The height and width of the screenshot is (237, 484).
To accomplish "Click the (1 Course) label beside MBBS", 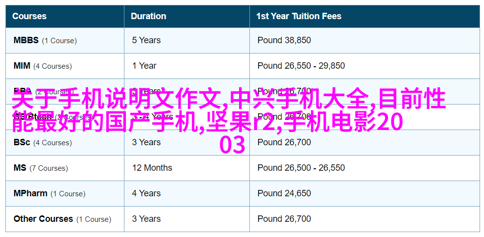I will [x=59, y=41].
